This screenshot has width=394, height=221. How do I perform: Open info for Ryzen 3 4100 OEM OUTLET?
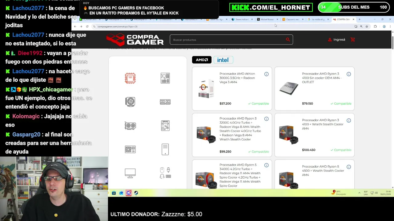[x=349, y=74]
